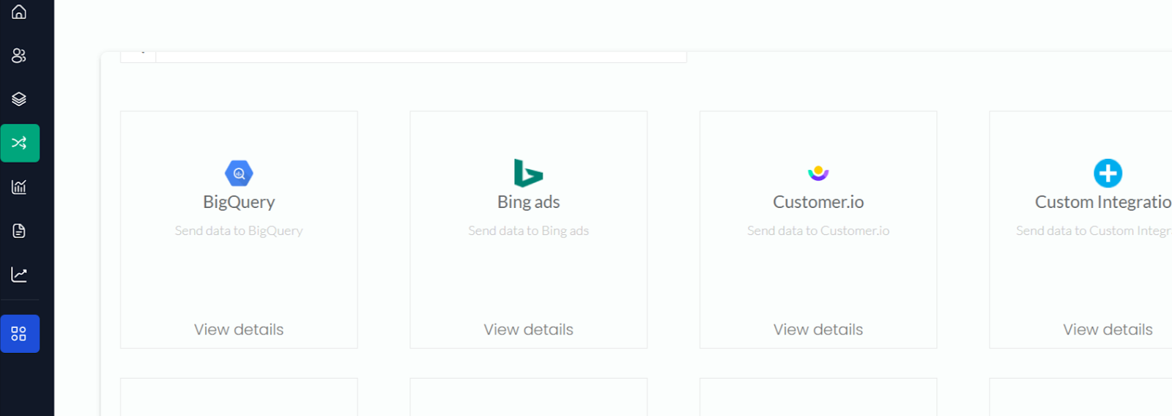Click the BigQuery hexagon logo

pyautogui.click(x=239, y=174)
